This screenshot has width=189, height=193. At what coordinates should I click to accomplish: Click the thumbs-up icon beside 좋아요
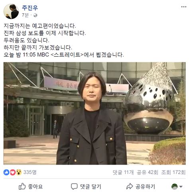click(22, 186)
